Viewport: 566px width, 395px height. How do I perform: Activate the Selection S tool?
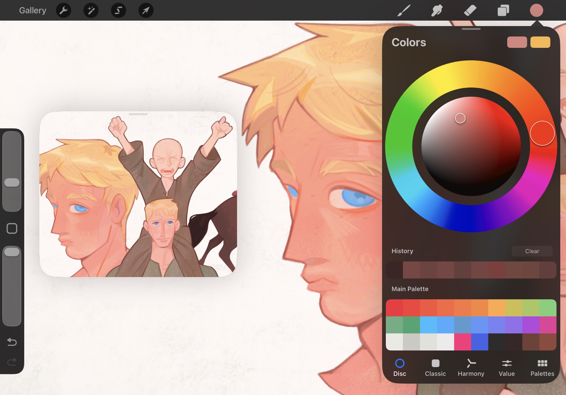click(x=118, y=10)
